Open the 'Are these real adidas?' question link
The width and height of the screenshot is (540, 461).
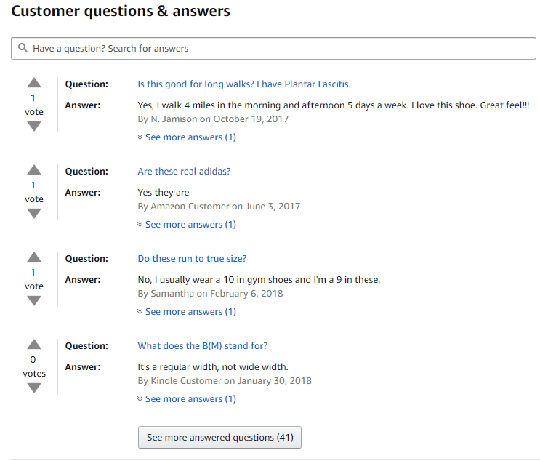tap(184, 172)
